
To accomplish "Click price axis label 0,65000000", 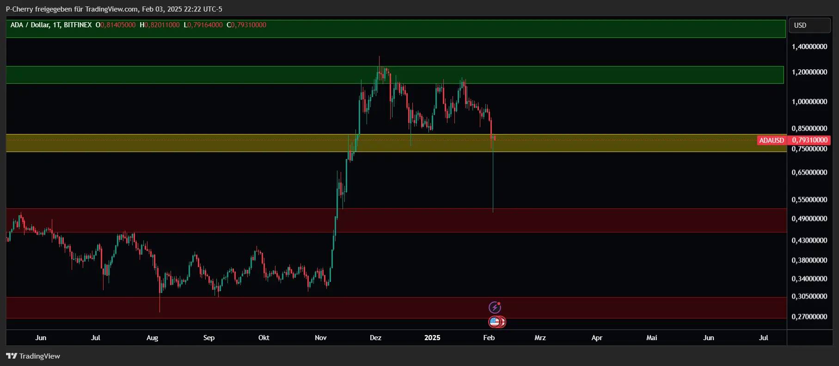I will (x=809, y=172).
